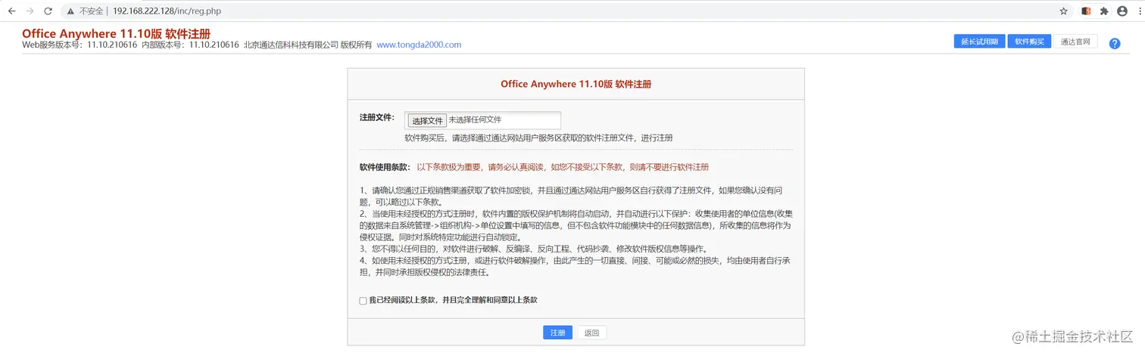The image size is (1145, 356).
Task: Click the 软件购买 button
Action: point(1029,42)
